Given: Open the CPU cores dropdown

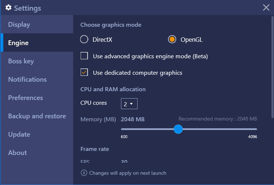Looking at the screenshot, I should tap(129, 104).
